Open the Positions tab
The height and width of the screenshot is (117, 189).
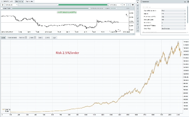pos(23,38)
